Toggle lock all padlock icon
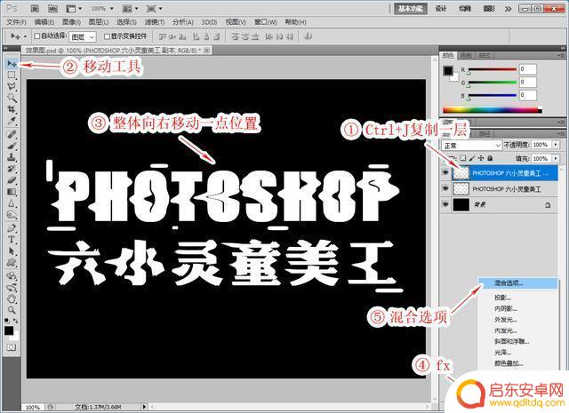Image resolution: width=569 pixels, height=413 pixels. (490, 158)
